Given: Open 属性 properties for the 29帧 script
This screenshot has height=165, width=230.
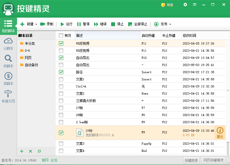Looking at the screenshot, I should pyautogui.click(x=220, y=133).
